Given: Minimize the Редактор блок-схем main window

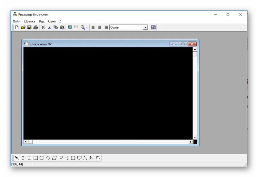Looking at the screenshot, I should tap(215, 15).
